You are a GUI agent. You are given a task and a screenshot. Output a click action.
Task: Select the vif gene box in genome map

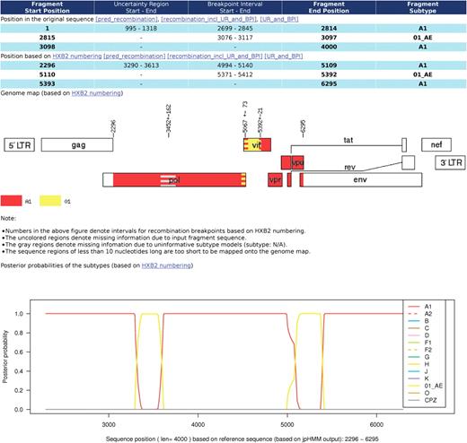(257, 145)
